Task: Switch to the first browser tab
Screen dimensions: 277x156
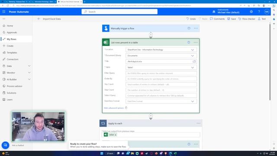Action: (18, 2)
